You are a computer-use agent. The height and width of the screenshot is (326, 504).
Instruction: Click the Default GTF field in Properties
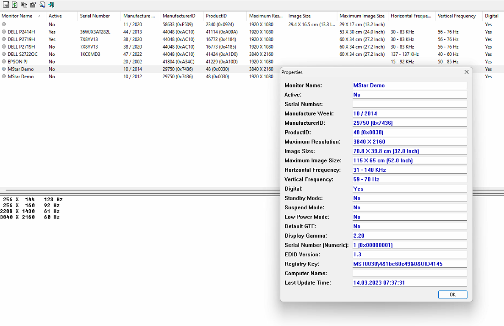409,226
